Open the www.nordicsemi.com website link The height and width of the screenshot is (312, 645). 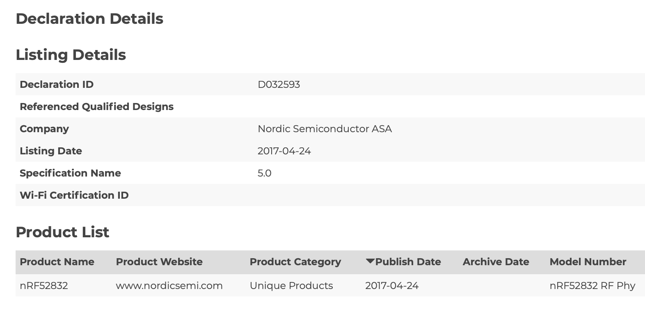169,286
